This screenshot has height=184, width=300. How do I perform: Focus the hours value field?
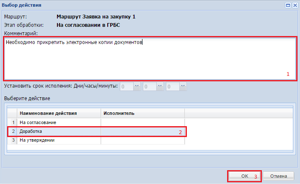pyautogui.click(x=150, y=86)
